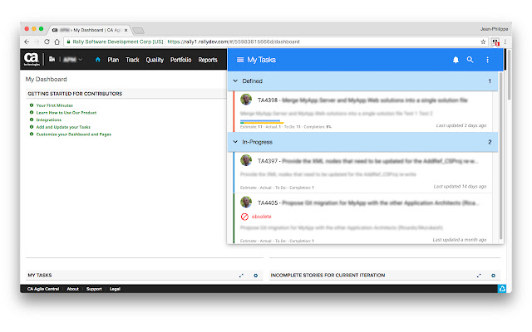Open a new browser tab
Viewport: 532px width, 332px height.
coord(138,31)
